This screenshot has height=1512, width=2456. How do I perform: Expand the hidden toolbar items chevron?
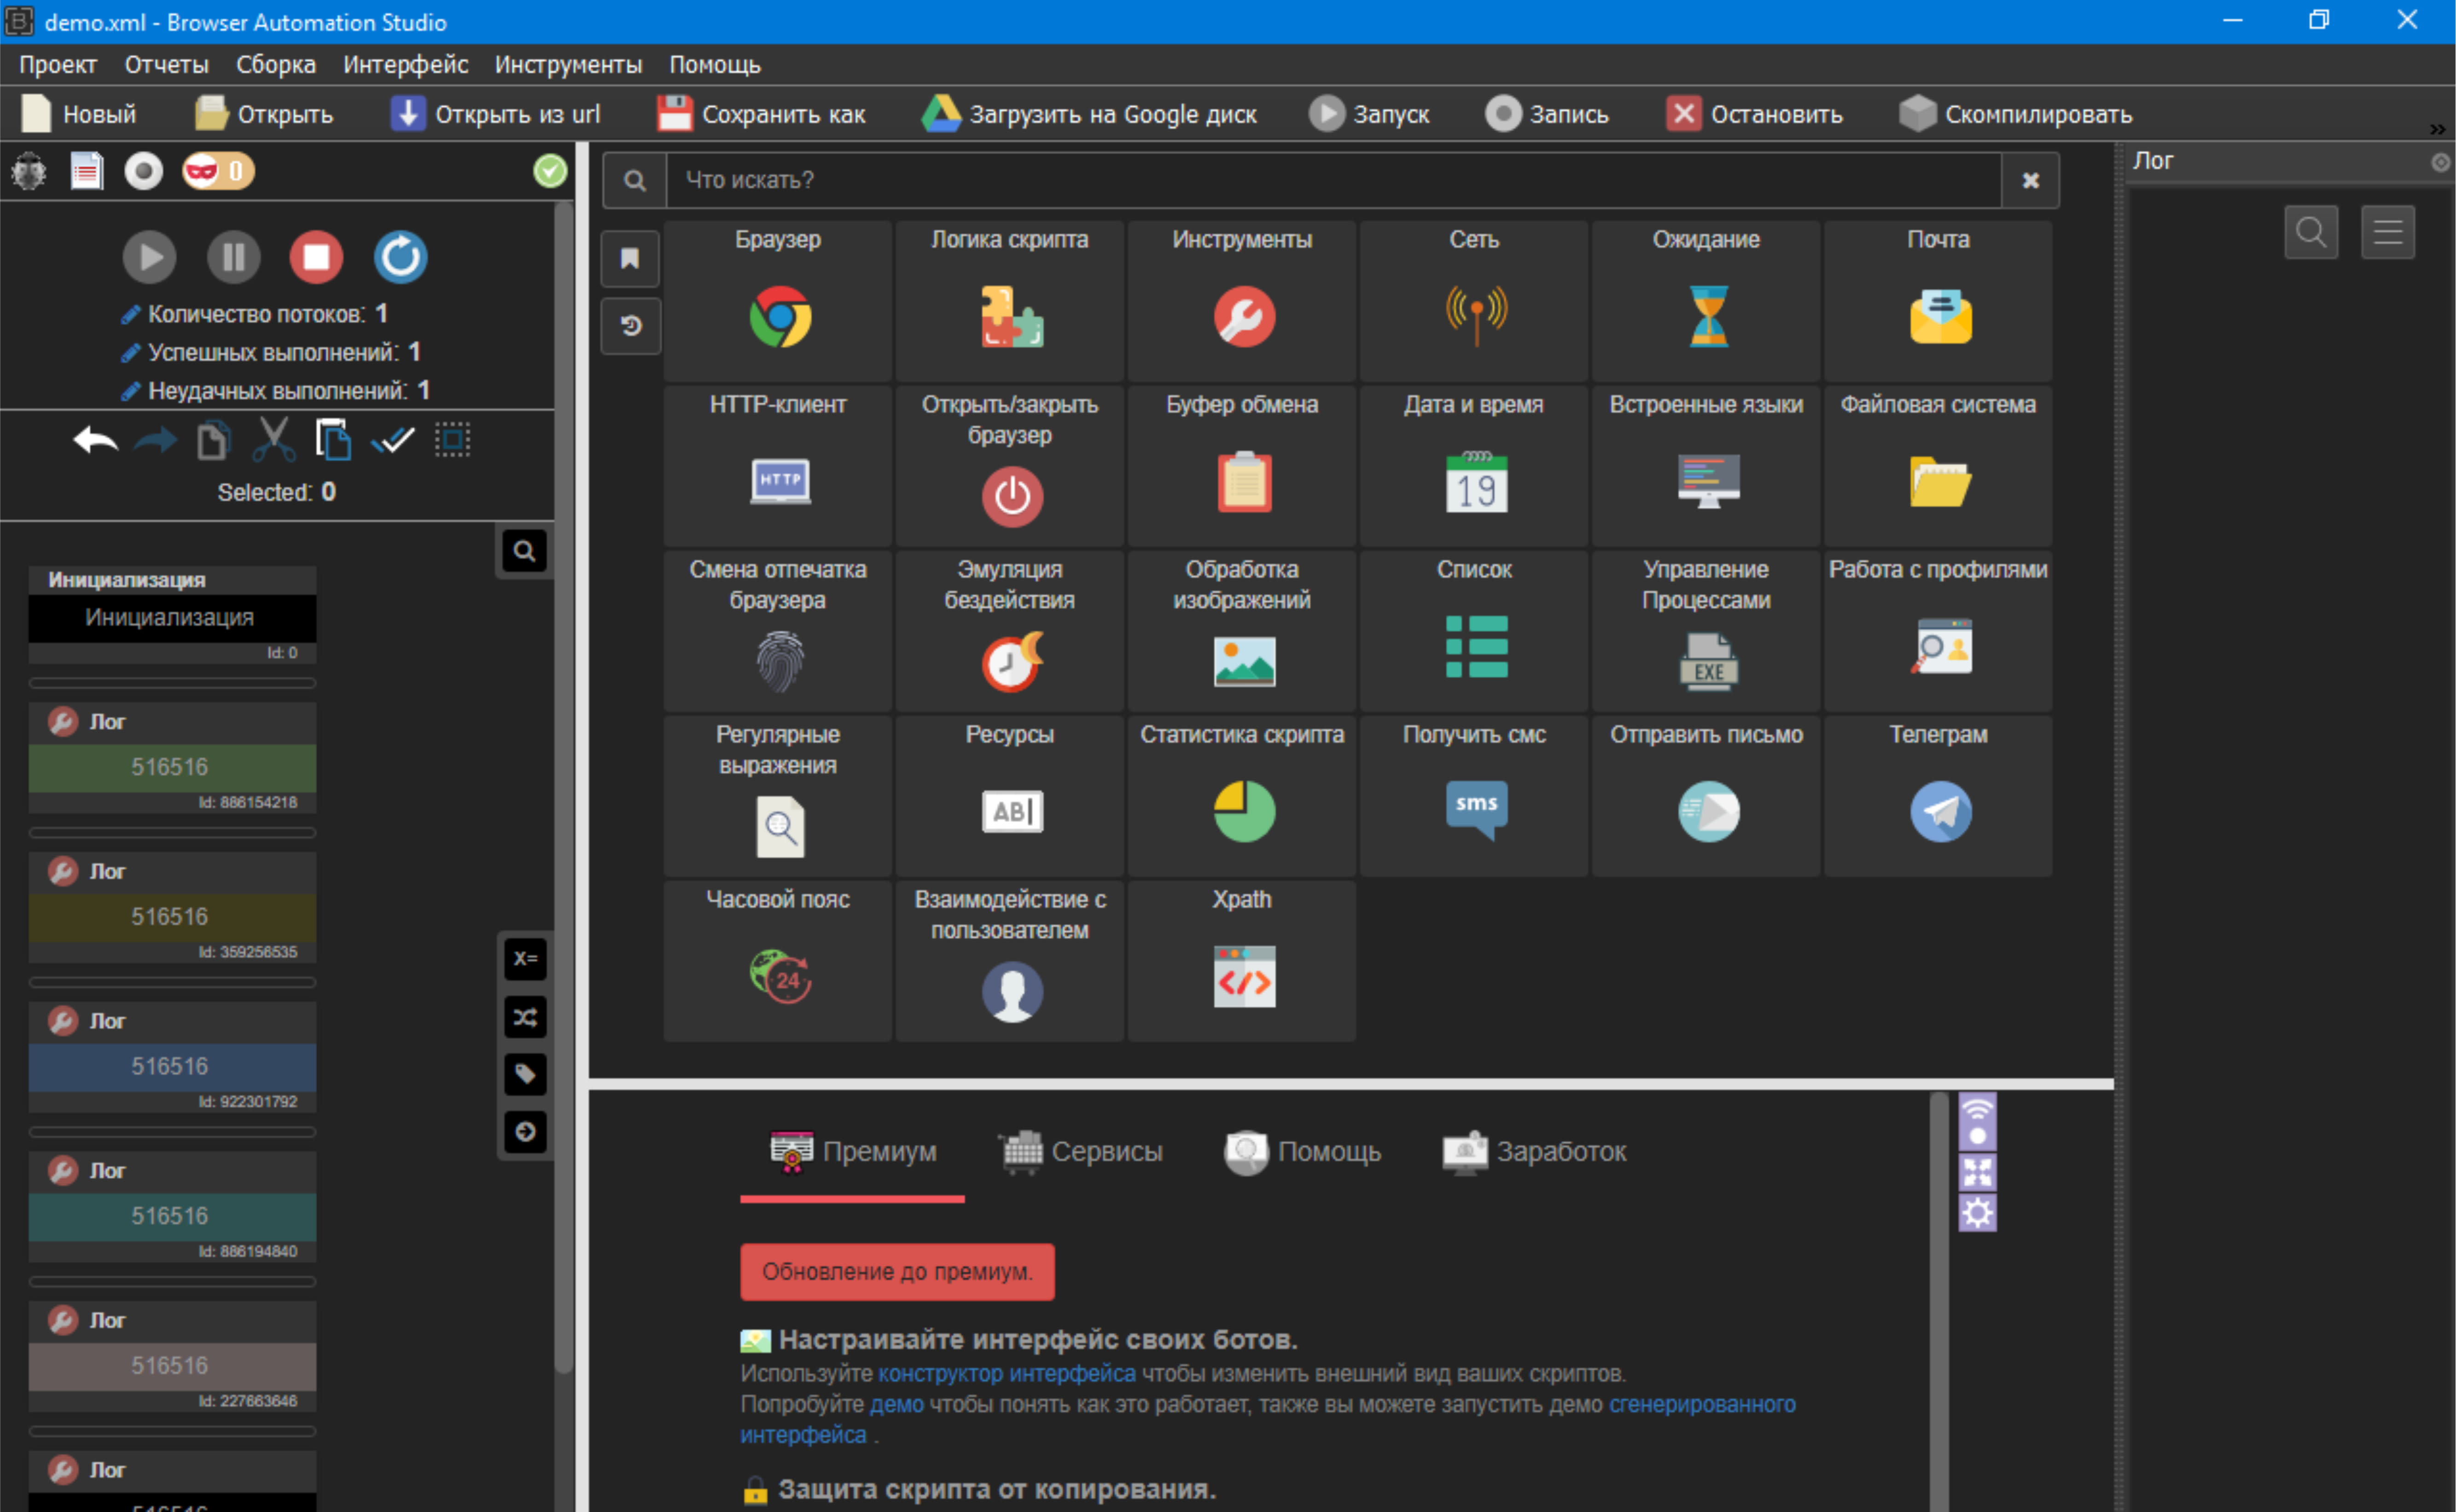click(2437, 130)
